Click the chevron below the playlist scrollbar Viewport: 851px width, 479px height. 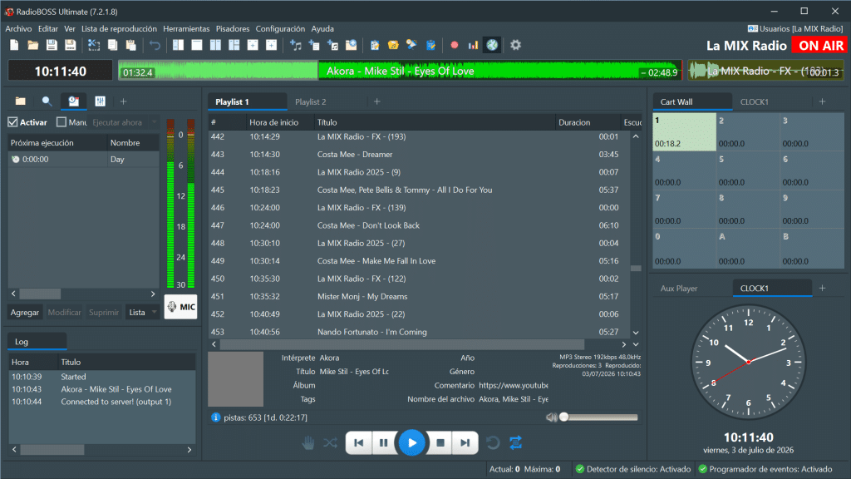636,344
